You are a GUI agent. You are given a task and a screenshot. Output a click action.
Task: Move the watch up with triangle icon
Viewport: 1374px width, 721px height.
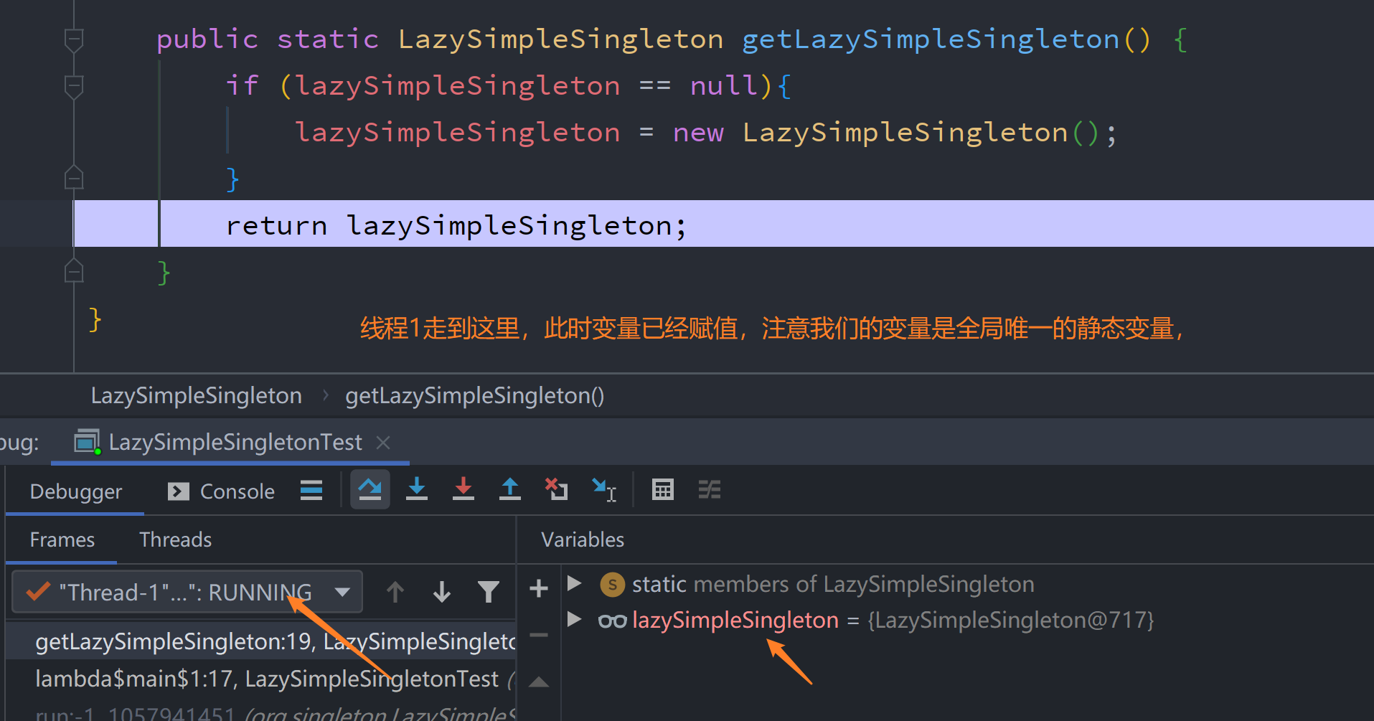point(539,682)
